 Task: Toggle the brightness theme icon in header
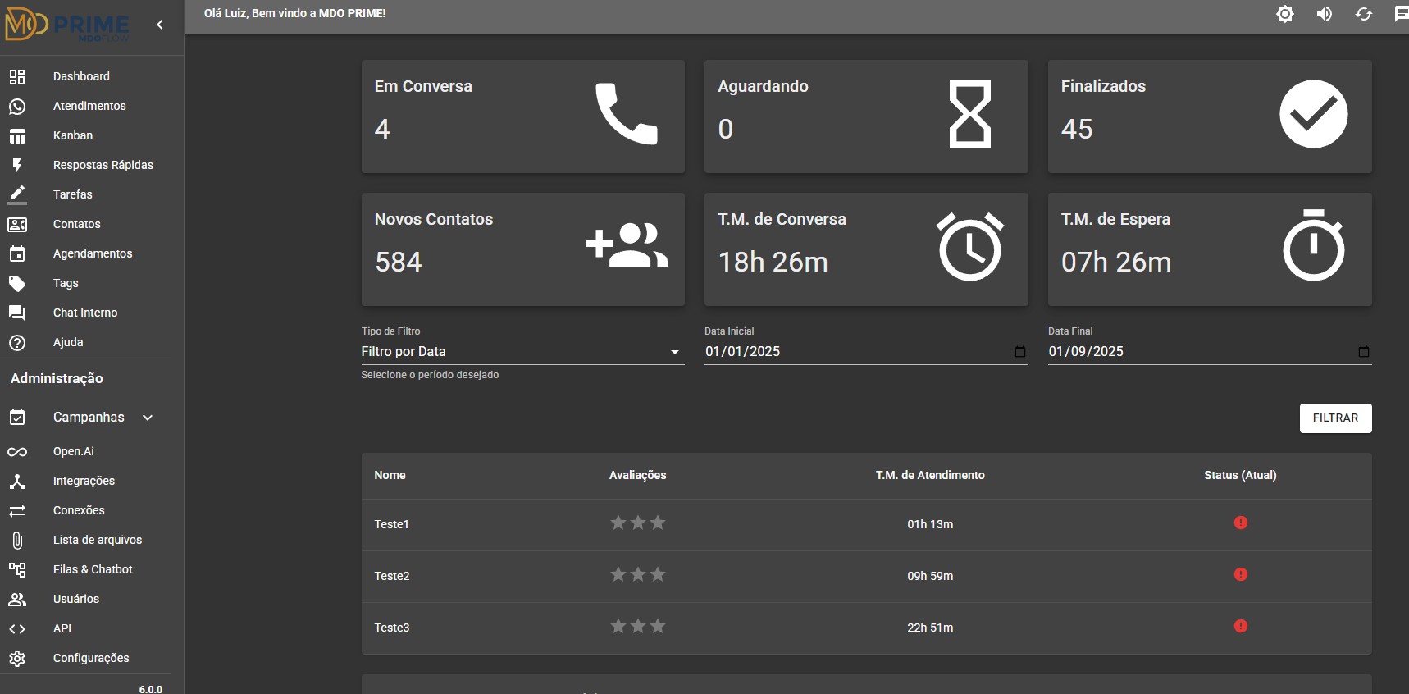pos(1285,14)
